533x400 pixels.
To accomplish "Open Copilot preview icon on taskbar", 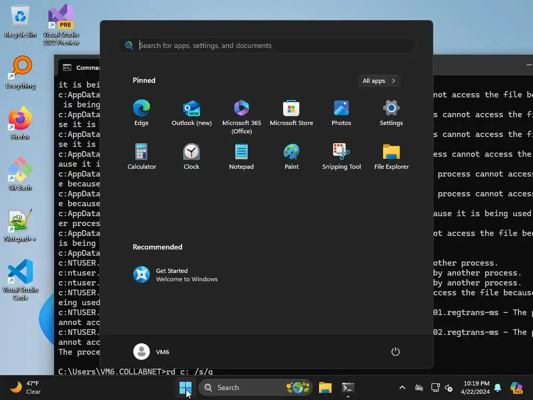I will coord(516,387).
